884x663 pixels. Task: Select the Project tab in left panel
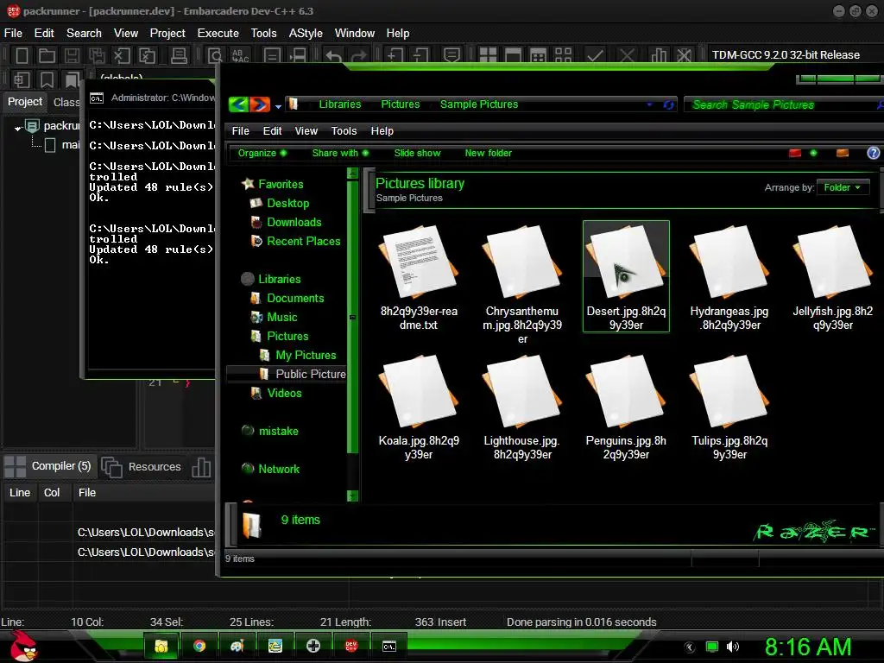point(25,102)
